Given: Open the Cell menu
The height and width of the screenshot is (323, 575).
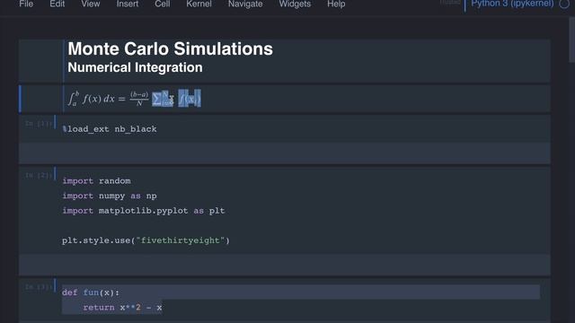Looking at the screenshot, I should (162, 4).
